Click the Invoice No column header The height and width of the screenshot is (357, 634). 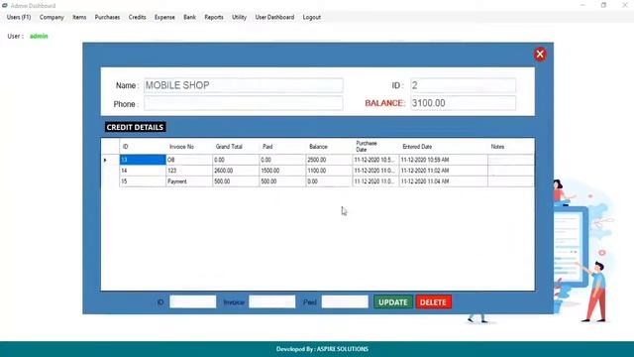[x=189, y=147]
